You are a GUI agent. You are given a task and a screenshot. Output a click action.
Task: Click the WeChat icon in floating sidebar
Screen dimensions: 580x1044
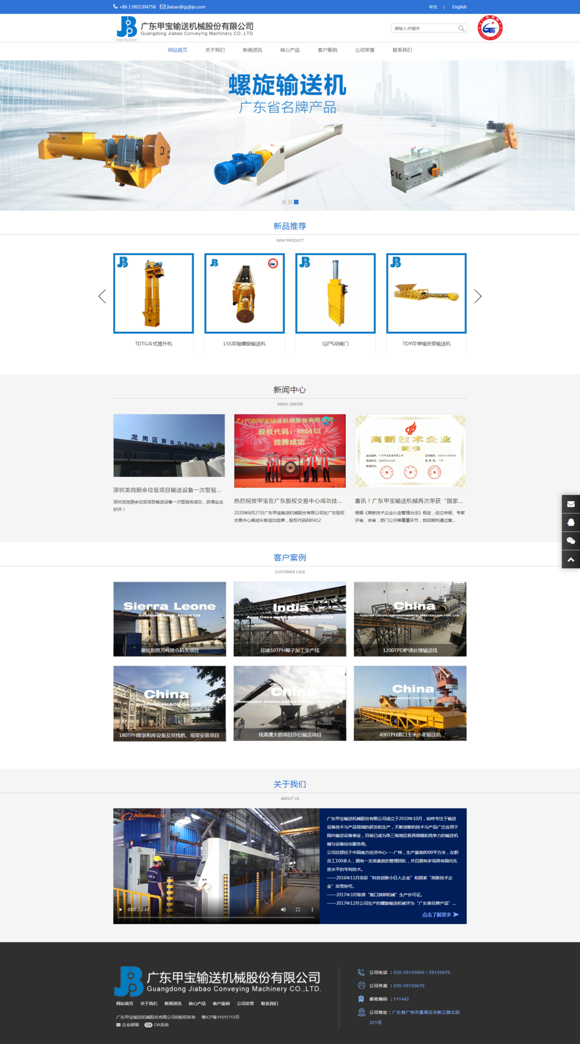(571, 541)
